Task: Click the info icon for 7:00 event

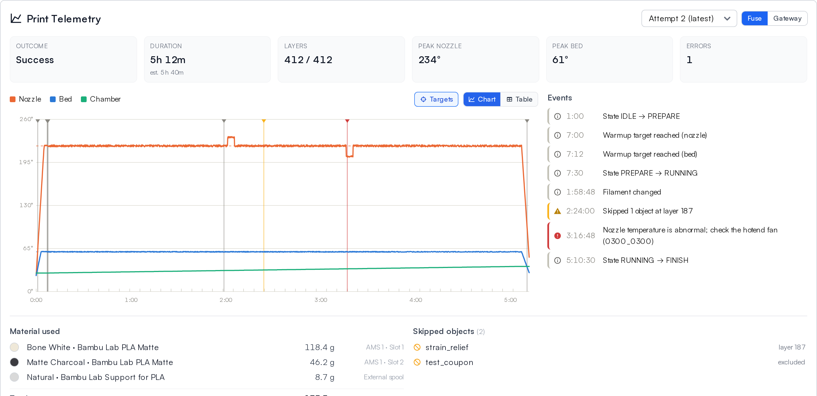Action: tap(557, 135)
